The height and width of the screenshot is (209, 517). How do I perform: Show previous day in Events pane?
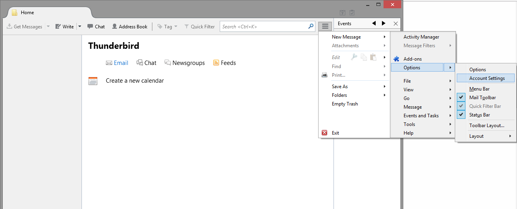374,23
